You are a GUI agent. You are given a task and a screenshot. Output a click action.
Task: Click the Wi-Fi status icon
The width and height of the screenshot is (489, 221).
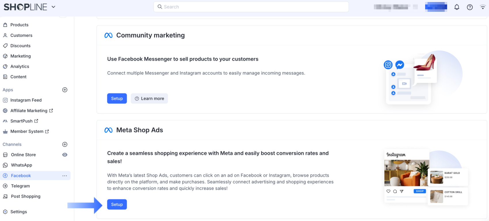click(483, 7)
